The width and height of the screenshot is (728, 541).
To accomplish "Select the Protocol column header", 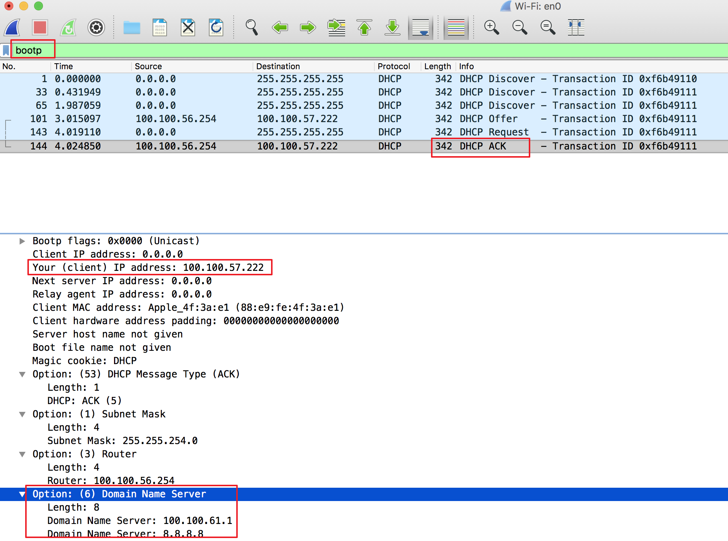I will (x=394, y=66).
